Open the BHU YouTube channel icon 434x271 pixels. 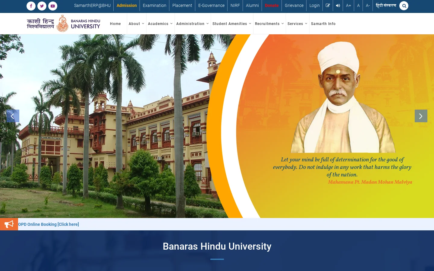pos(53,6)
